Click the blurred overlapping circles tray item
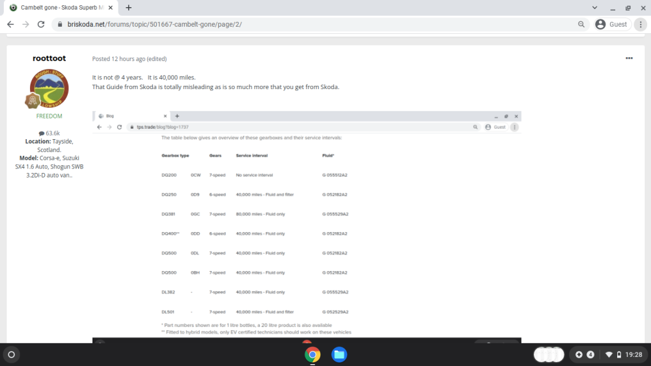 549,354
